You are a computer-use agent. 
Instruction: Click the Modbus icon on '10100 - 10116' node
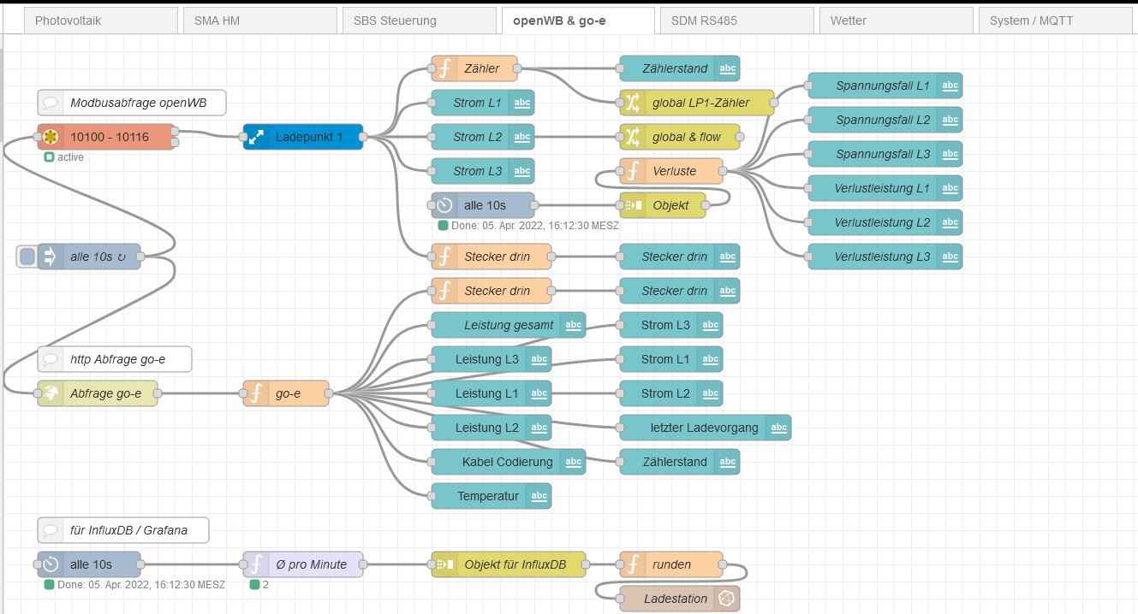pos(51,137)
